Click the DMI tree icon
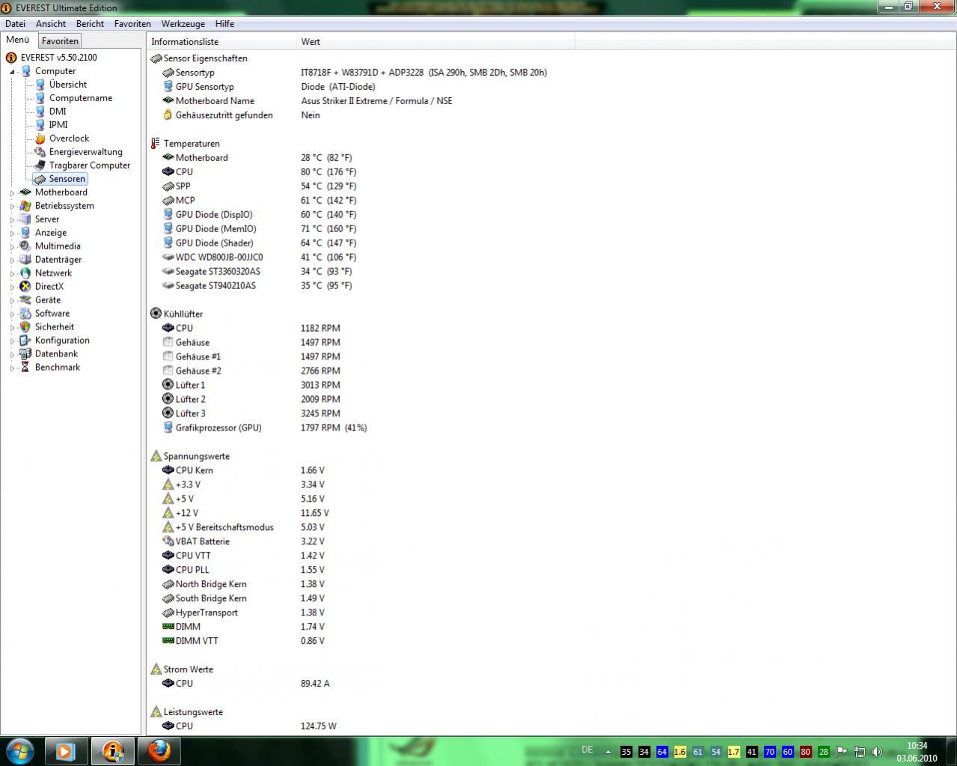The height and width of the screenshot is (766, 957). 40,112
